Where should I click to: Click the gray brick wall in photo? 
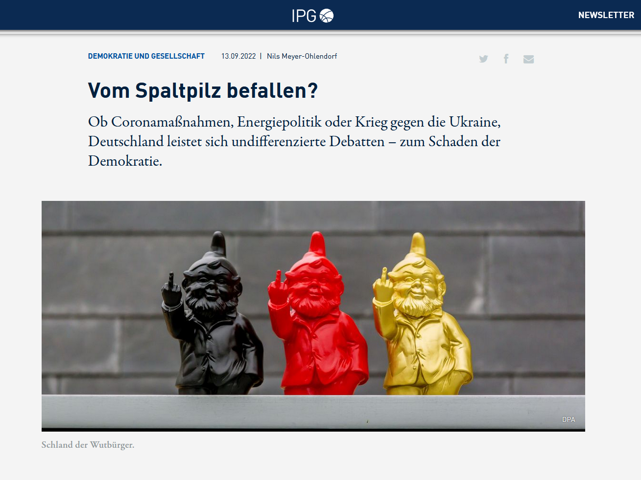[529, 293]
